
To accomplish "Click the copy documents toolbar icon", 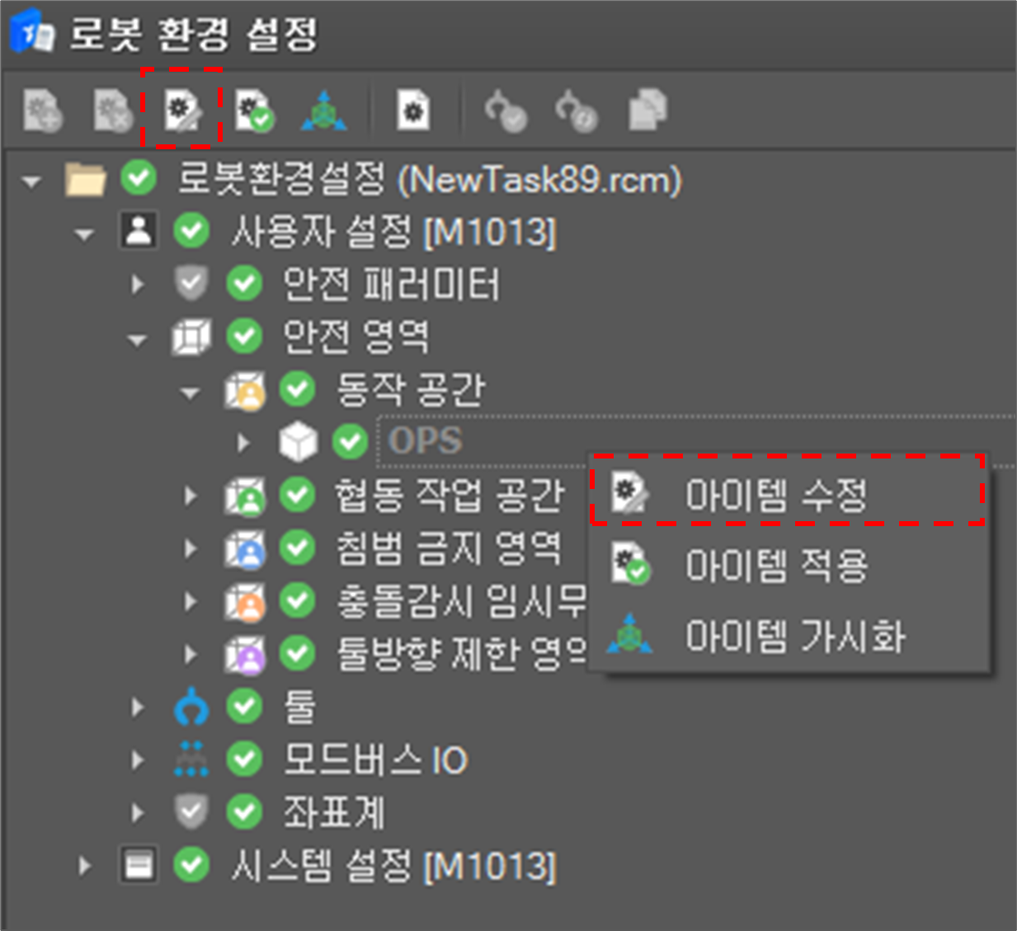I will tap(647, 110).
